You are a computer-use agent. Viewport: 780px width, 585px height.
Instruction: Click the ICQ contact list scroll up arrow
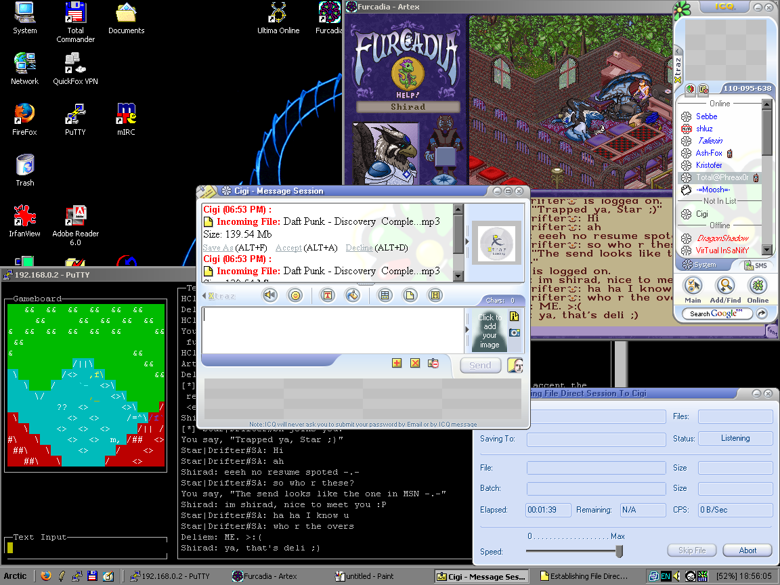(x=766, y=104)
